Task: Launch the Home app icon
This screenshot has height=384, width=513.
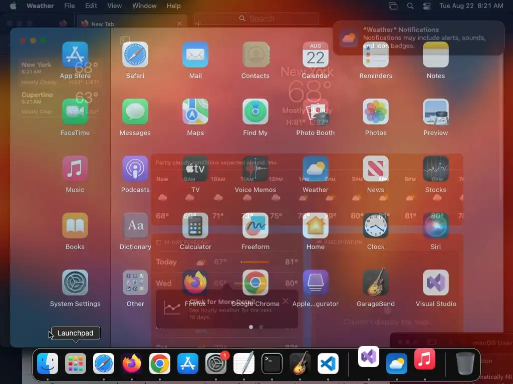Action: (x=316, y=225)
